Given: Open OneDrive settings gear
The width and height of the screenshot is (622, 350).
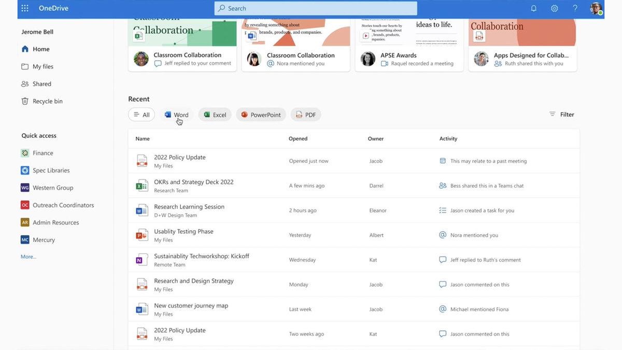Looking at the screenshot, I should (554, 8).
